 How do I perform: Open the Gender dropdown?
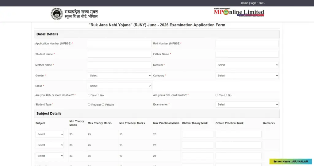[x=120, y=75]
